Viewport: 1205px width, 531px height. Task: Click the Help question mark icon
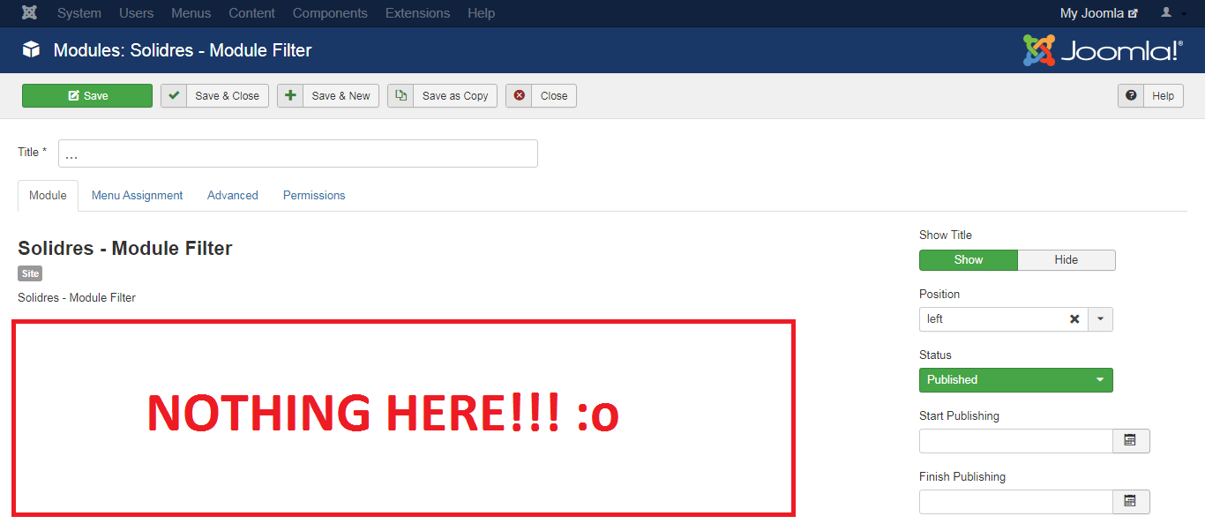click(1131, 96)
